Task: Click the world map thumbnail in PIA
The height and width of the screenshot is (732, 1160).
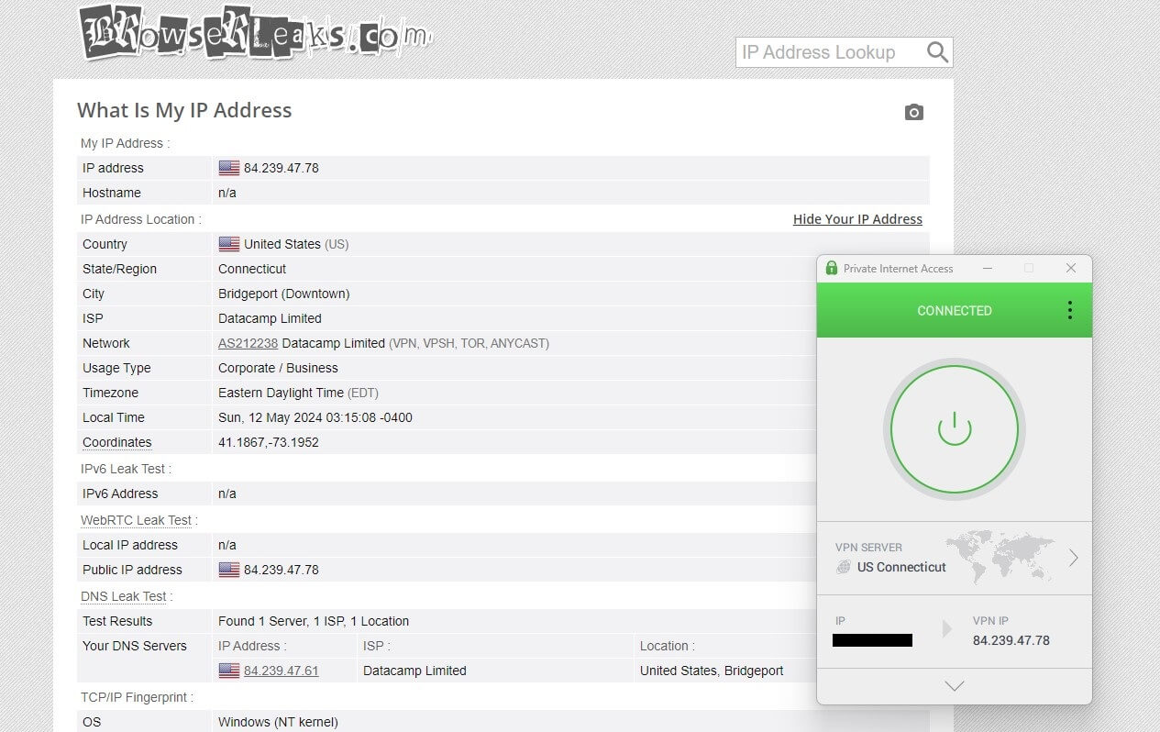Action: [x=1000, y=556]
